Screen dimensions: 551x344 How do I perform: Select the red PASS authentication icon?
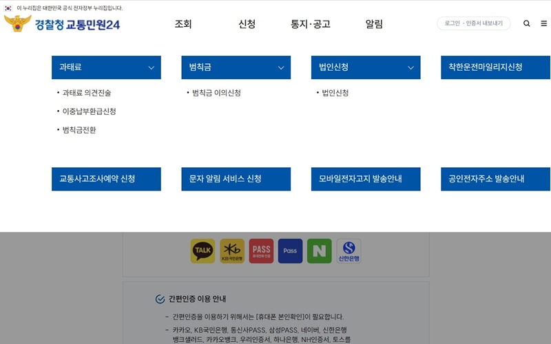point(261,251)
